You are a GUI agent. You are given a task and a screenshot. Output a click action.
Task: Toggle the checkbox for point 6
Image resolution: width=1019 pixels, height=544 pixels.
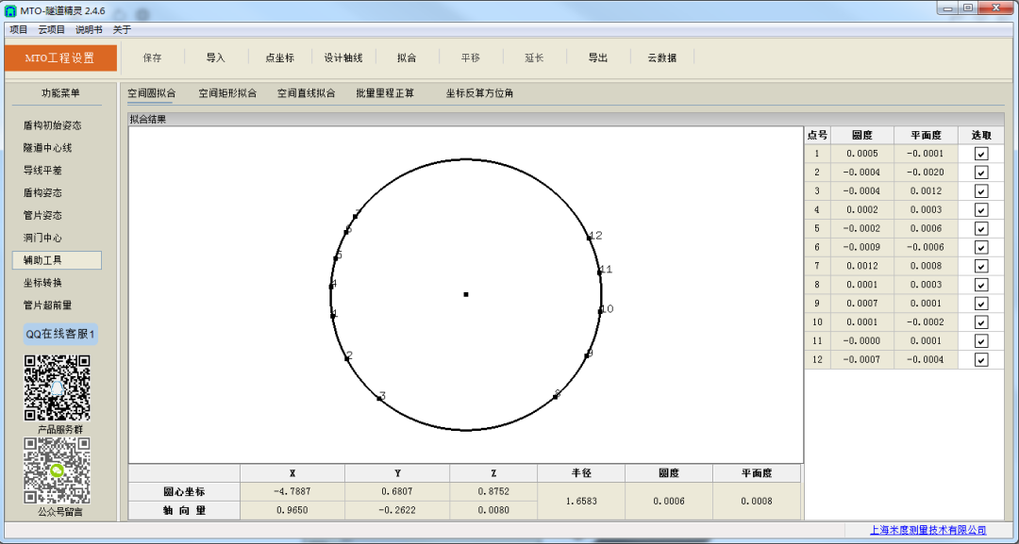pyautogui.click(x=981, y=247)
